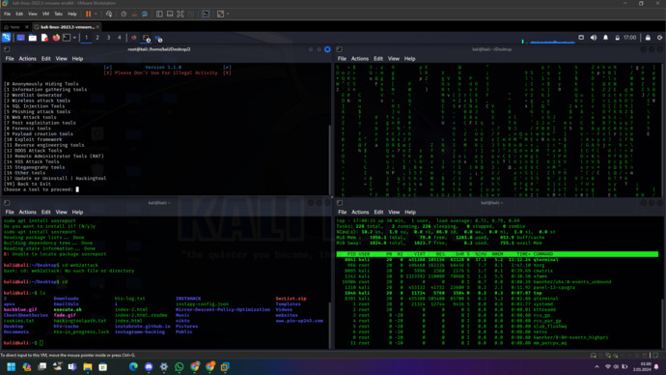Click the VMware console view icon
This screenshot has height=375, width=666.
point(206,14)
